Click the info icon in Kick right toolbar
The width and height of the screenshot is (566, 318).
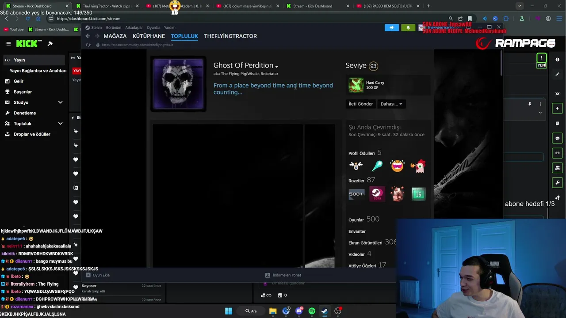[557, 60]
